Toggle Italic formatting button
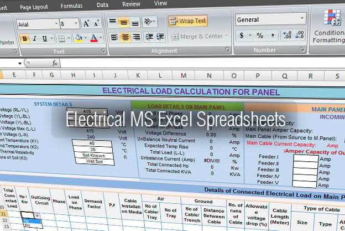Image resolution: width=345 pixels, height=231 pixels. pyautogui.click(x=34, y=39)
